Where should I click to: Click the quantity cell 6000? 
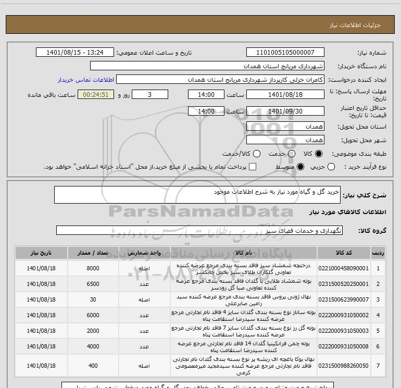(x=93, y=315)
